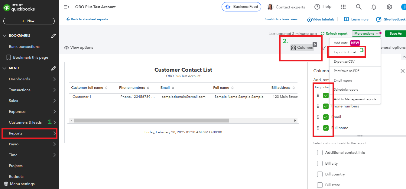Click the Help question mark icon
406x189 pixels.
[x=317, y=7]
